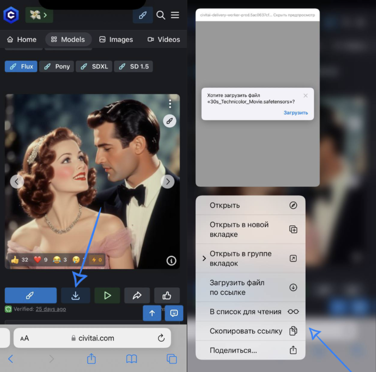Tap the thumbs up like button
The width and height of the screenshot is (376, 372).
point(167,295)
